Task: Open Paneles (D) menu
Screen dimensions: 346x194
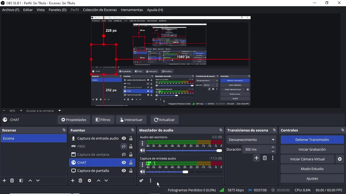Action: [x=58, y=10]
